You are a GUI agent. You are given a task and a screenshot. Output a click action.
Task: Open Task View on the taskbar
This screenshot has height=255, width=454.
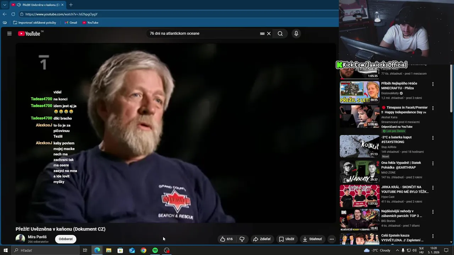coord(85,250)
